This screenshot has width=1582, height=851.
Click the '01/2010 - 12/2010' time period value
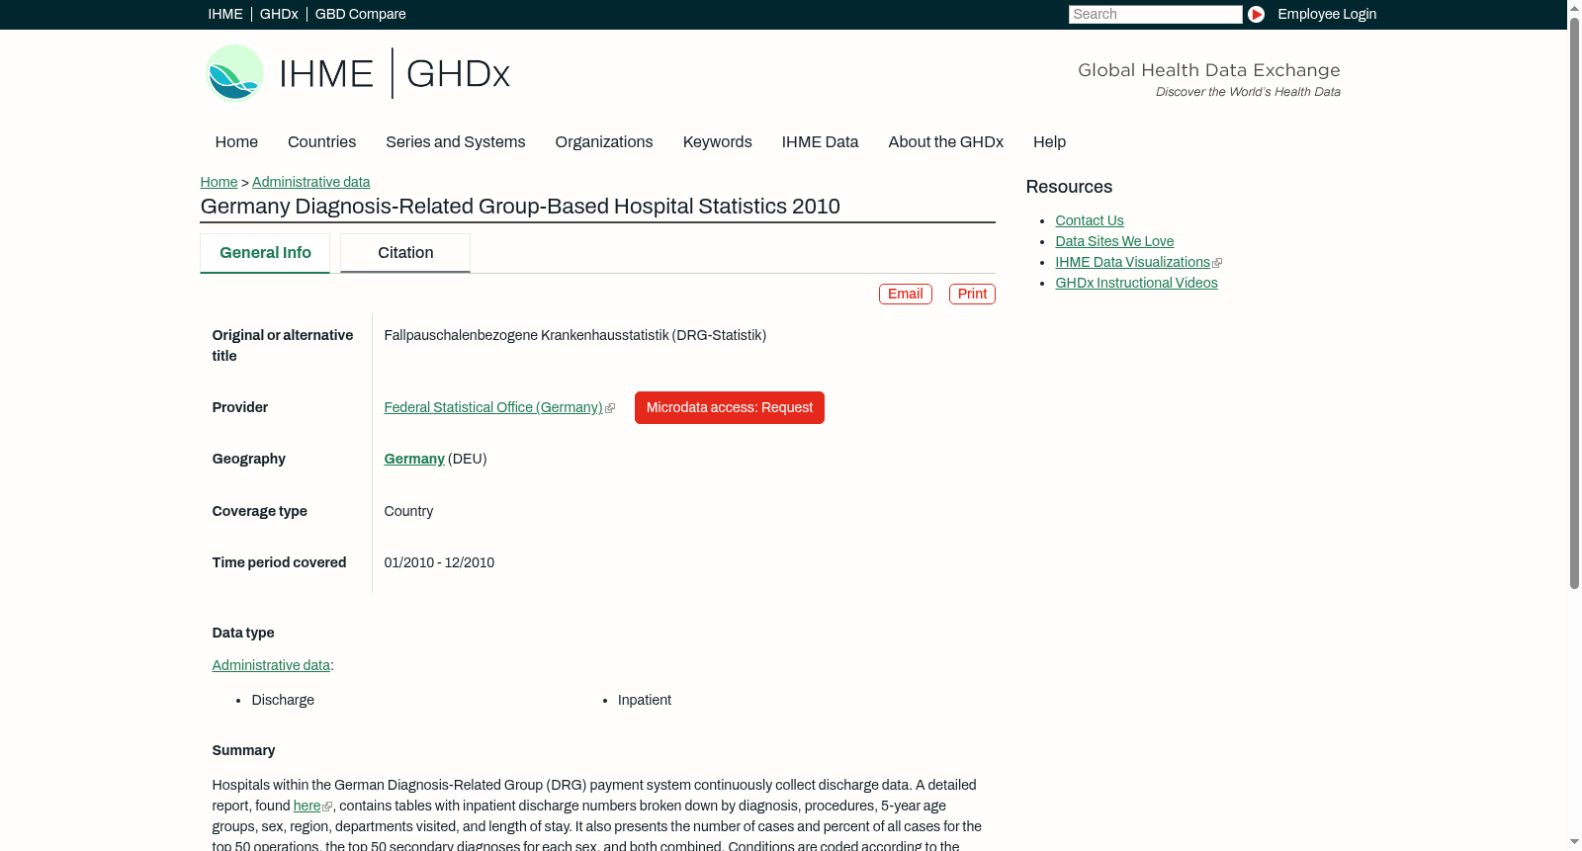[439, 562]
